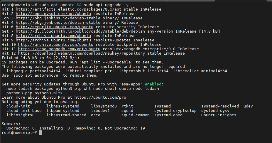This screenshot has height=143, width=272.
Task: Click the 'libhtml-template-perl' package name
Action: click(90, 71)
